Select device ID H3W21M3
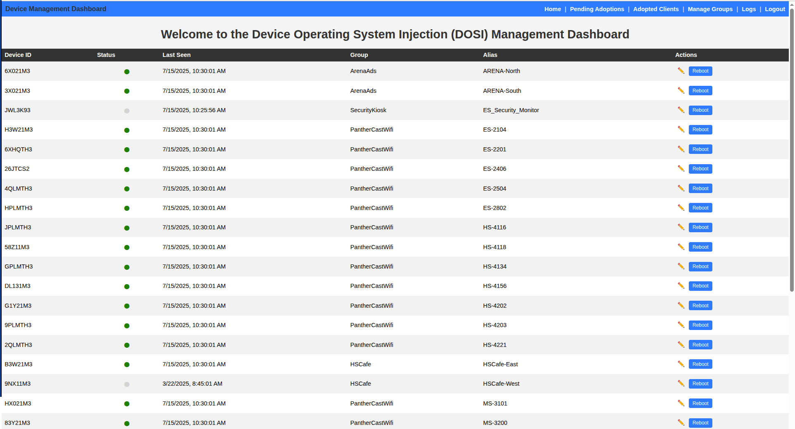 (x=19, y=130)
